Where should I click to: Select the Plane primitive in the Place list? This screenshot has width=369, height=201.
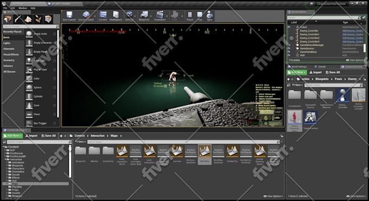pyautogui.click(x=41, y=114)
